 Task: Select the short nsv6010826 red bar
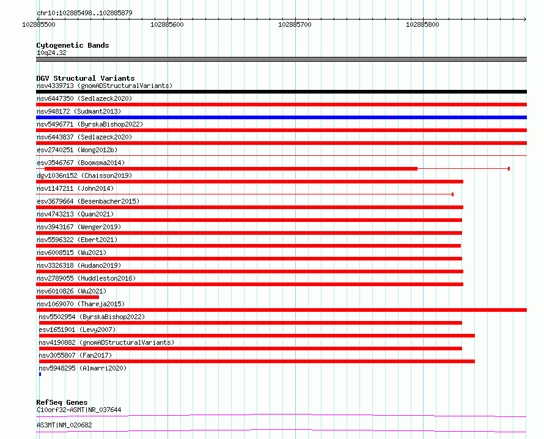(68, 297)
